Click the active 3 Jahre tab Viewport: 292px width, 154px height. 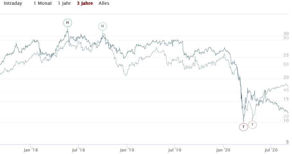pos(85,4)
